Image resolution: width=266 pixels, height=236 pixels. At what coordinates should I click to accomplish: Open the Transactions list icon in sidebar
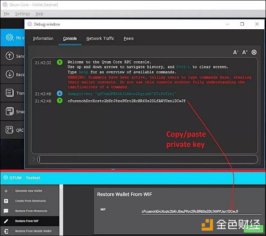[x=10, y=93]
